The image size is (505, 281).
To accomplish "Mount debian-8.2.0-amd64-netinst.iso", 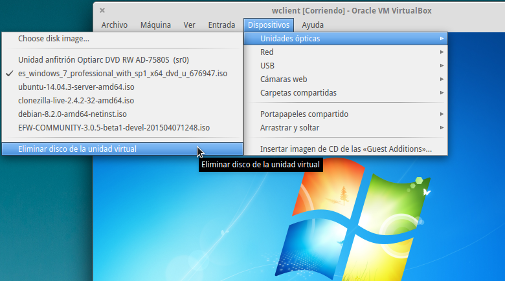I will tap(122, 114).
